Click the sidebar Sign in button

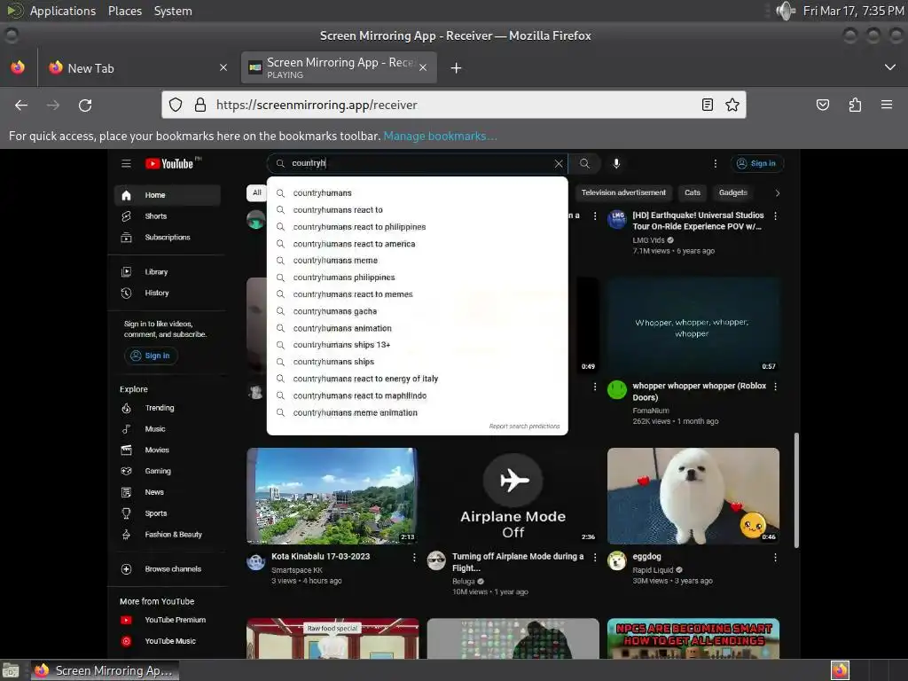[x=151, y=356]
